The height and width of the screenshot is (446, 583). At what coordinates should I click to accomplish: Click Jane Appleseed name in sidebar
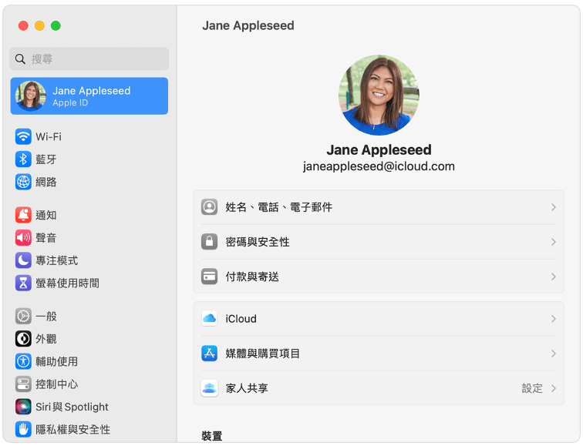tap(92, 91)
